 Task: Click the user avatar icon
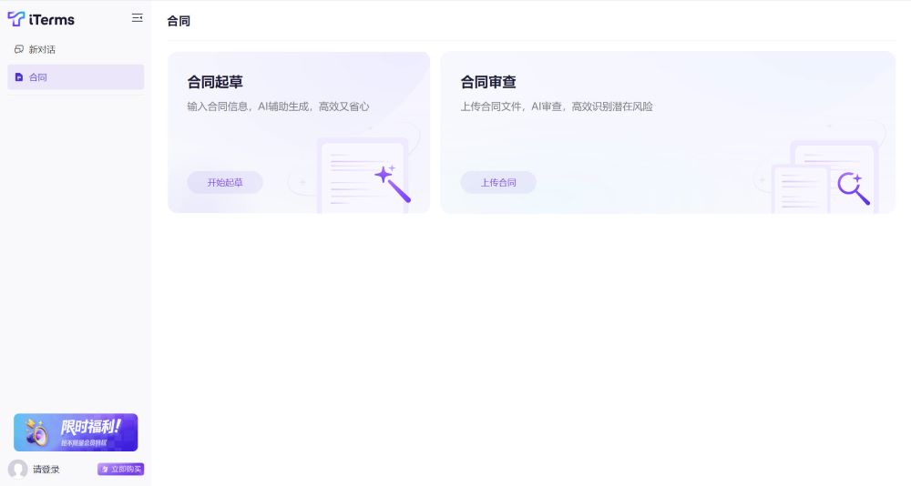[x=18, y=469]
